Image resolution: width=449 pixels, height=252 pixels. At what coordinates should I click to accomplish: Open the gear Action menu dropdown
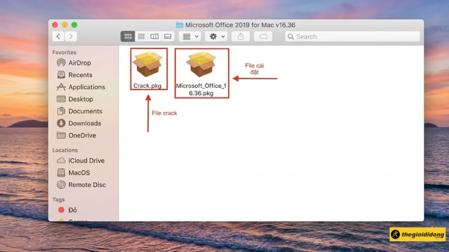coord(216,37)
